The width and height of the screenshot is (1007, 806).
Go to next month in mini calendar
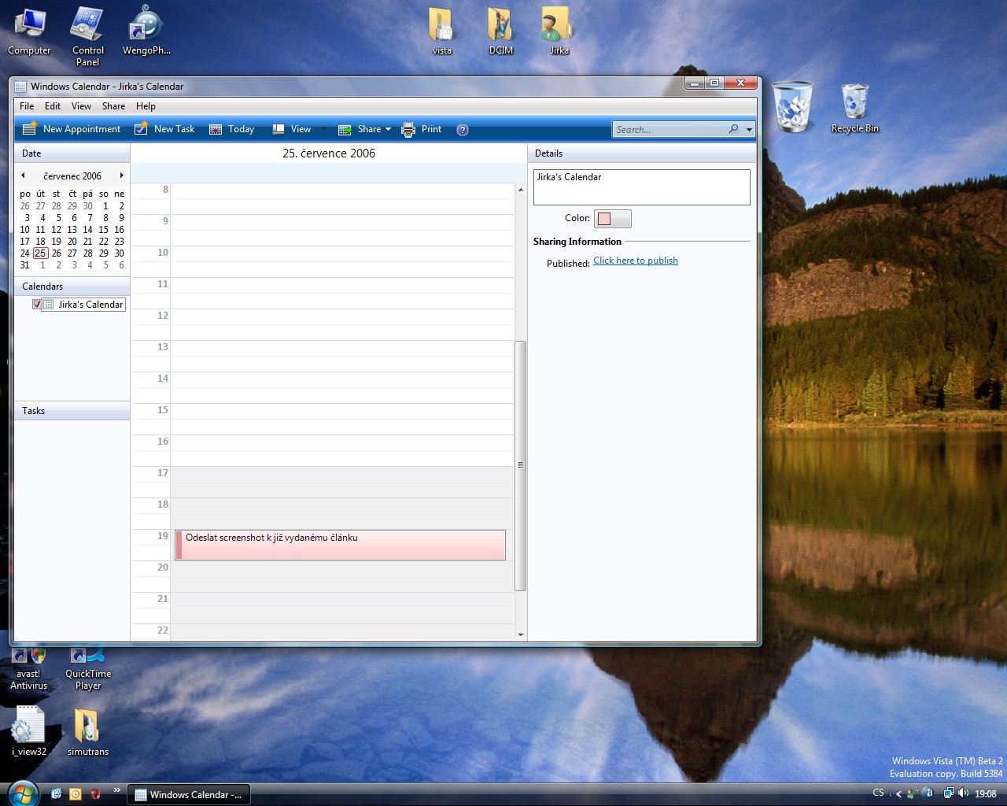[x=121, y=176]
